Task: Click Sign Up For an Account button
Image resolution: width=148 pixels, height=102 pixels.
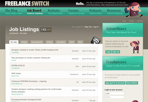Action: click(115, 83)
